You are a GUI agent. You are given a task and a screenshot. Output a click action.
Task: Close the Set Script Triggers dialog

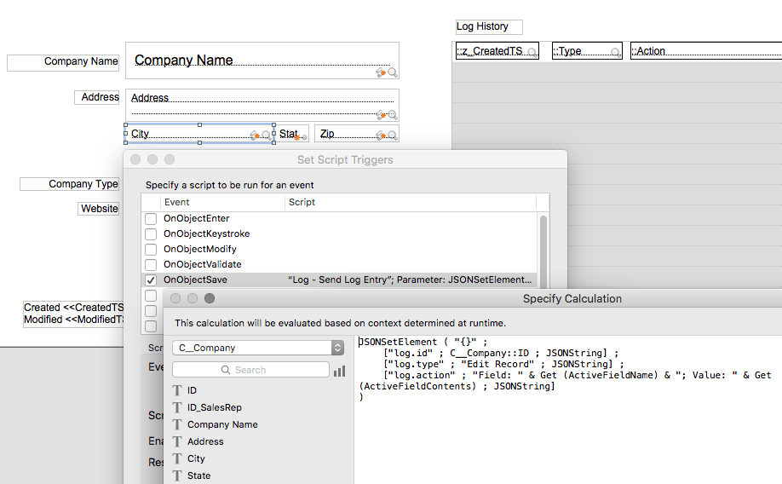coord(135,159)
